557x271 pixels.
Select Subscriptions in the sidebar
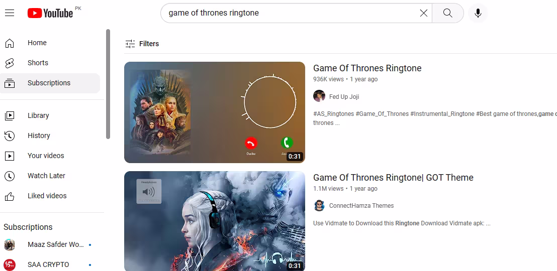coord(50,83)
